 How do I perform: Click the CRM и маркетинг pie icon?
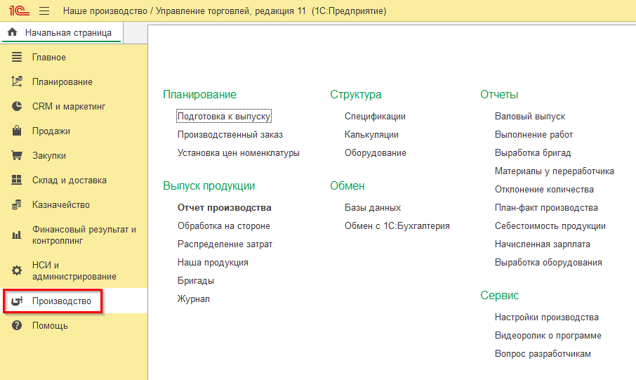click(18, 107)
